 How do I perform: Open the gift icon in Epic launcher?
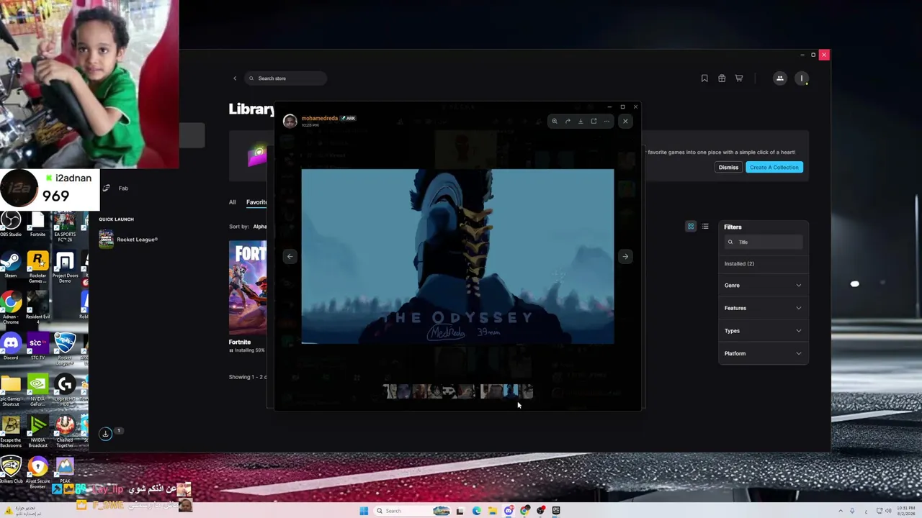[722, 78]
